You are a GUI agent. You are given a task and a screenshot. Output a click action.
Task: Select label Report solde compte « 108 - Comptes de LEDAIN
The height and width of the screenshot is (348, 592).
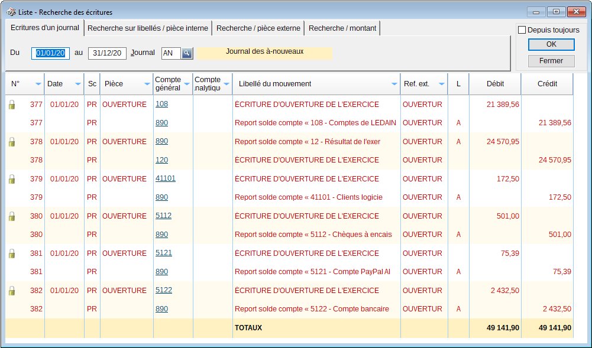pyautogui.click(x=315, y=123)
